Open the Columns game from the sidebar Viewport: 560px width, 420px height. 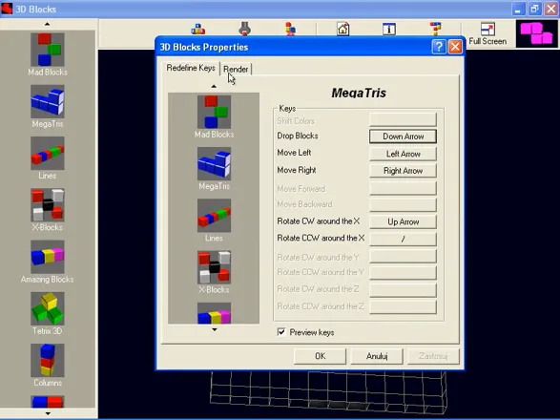pyautogui.click(x=47, y=365)
